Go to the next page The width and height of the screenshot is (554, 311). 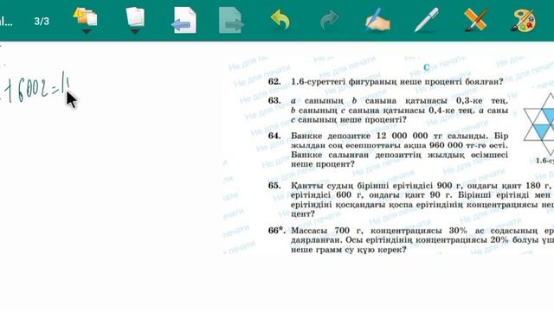231,21
